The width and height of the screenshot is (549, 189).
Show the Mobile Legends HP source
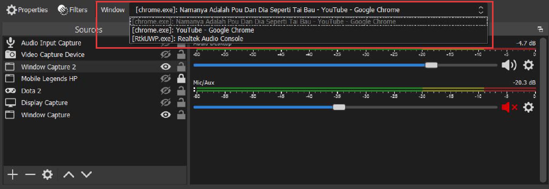[166, 79]
